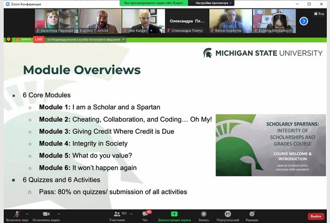Open the Участники participants panel
Image resolution: width=330 pixels, height=223 pixels.
click(x=117, y=216)
